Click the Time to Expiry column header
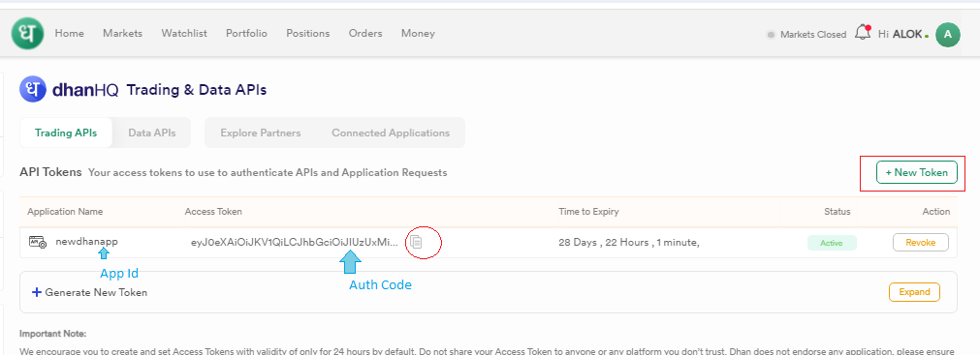This screenshot has width=980, height=355. pyautogui.click(x=588, y=212)
